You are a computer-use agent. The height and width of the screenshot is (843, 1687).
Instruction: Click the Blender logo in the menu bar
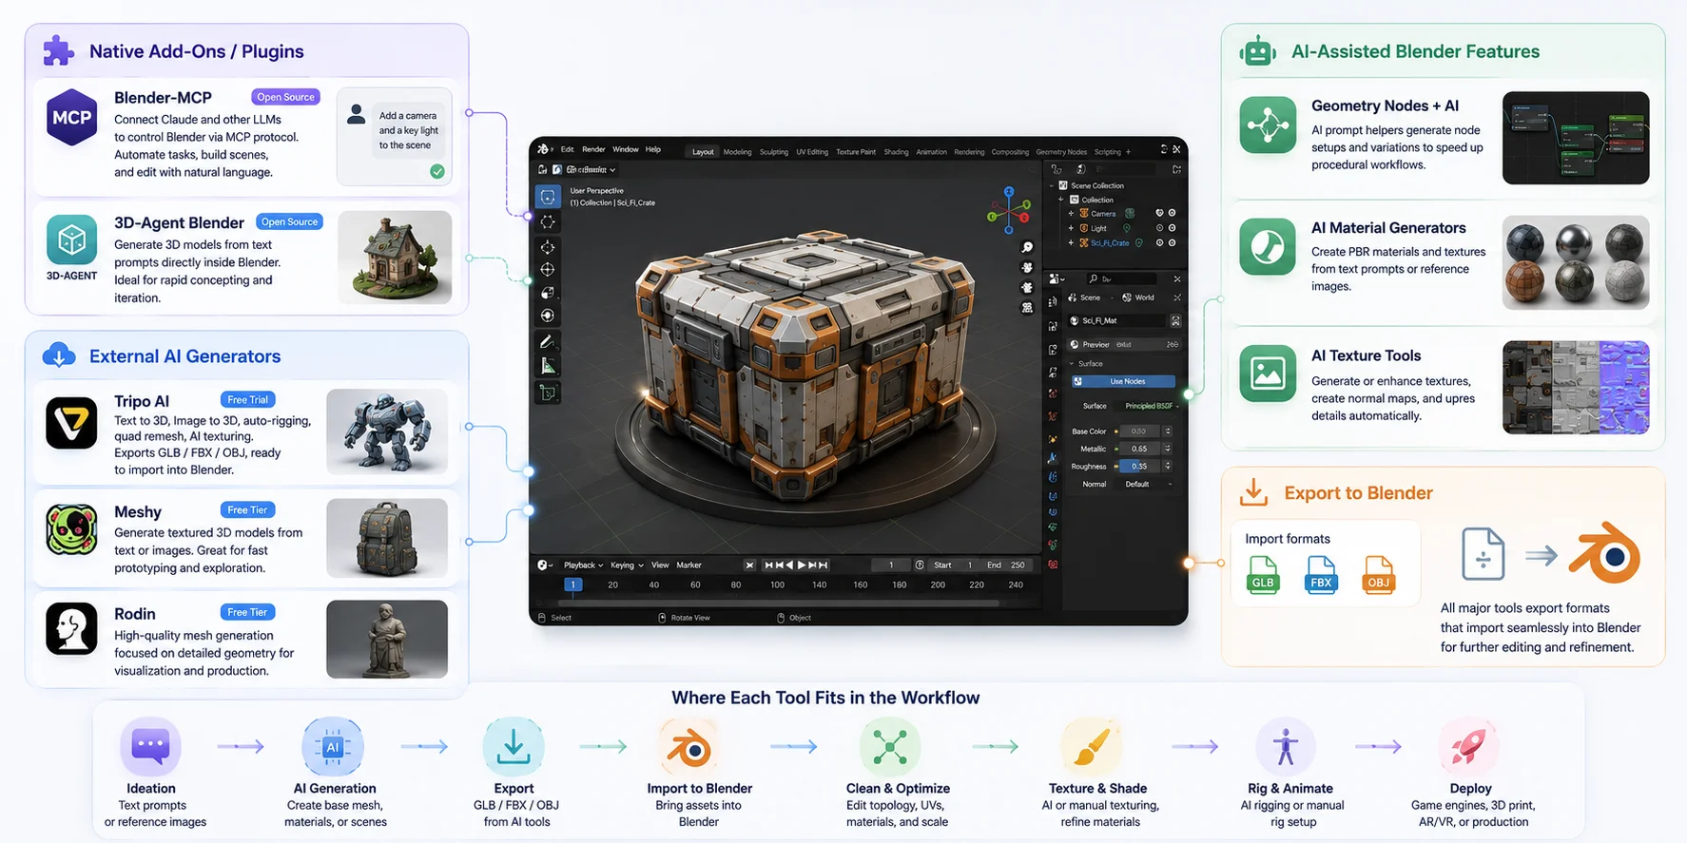point(543,149)
